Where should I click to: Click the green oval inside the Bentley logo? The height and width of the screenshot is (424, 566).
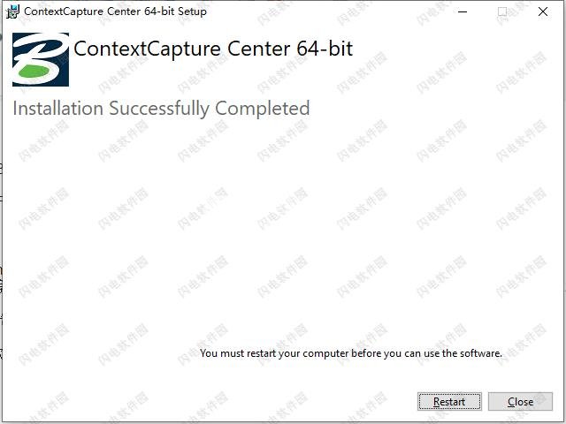click(34, 72)
